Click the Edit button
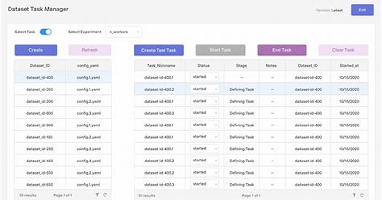This screenshot has height=200, width=382. 362,10
